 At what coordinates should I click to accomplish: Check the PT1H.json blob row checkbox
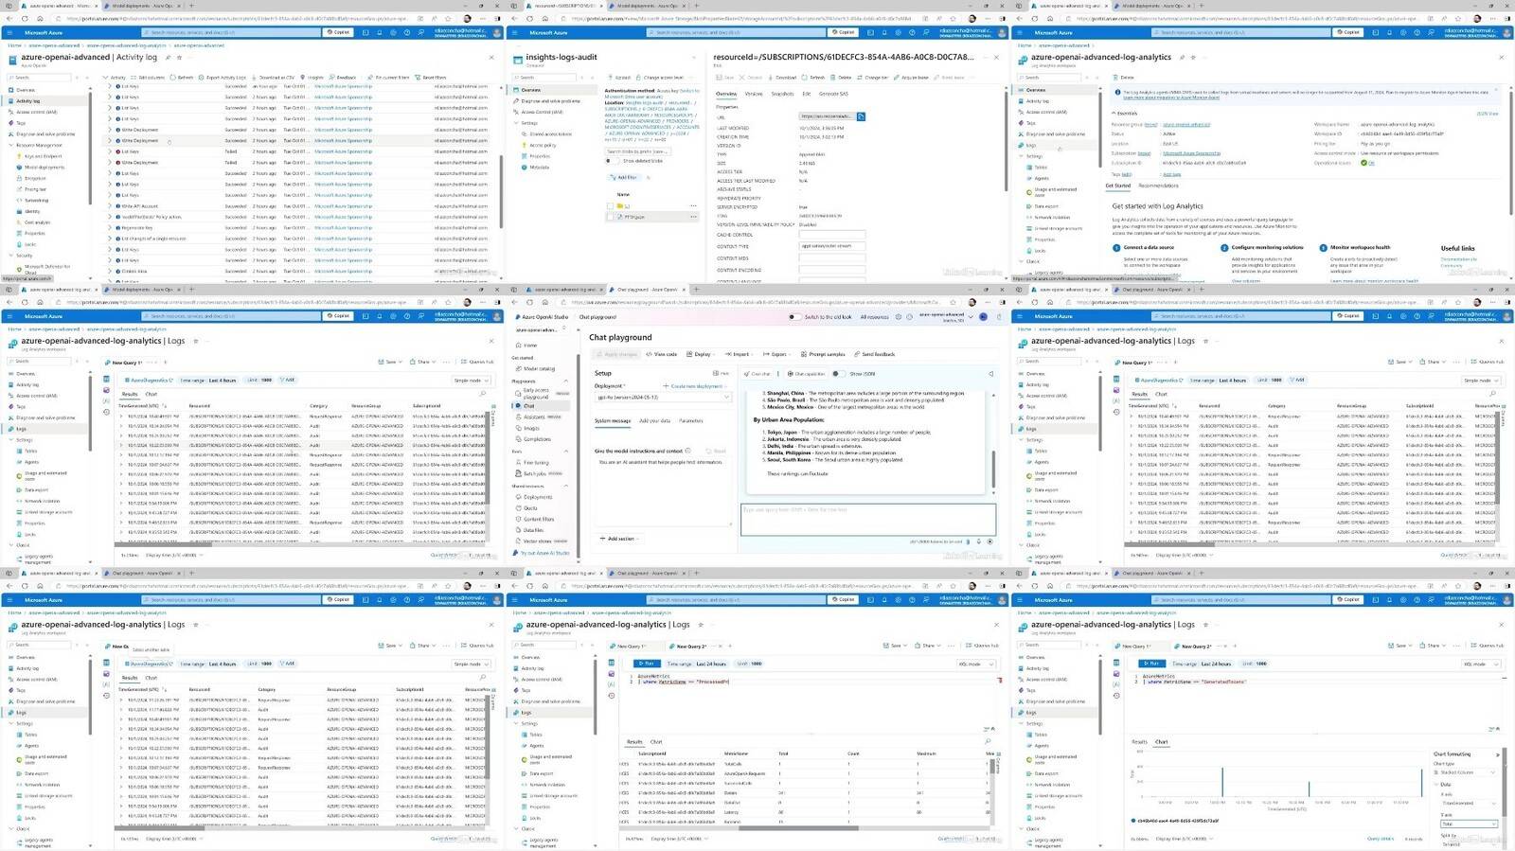click(610, 217)
